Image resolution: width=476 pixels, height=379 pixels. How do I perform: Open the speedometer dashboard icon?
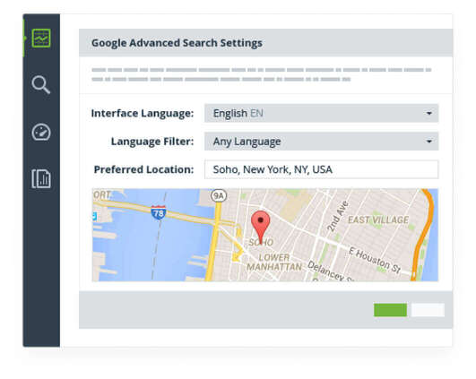pyautogui.click(x=41, y=132)
